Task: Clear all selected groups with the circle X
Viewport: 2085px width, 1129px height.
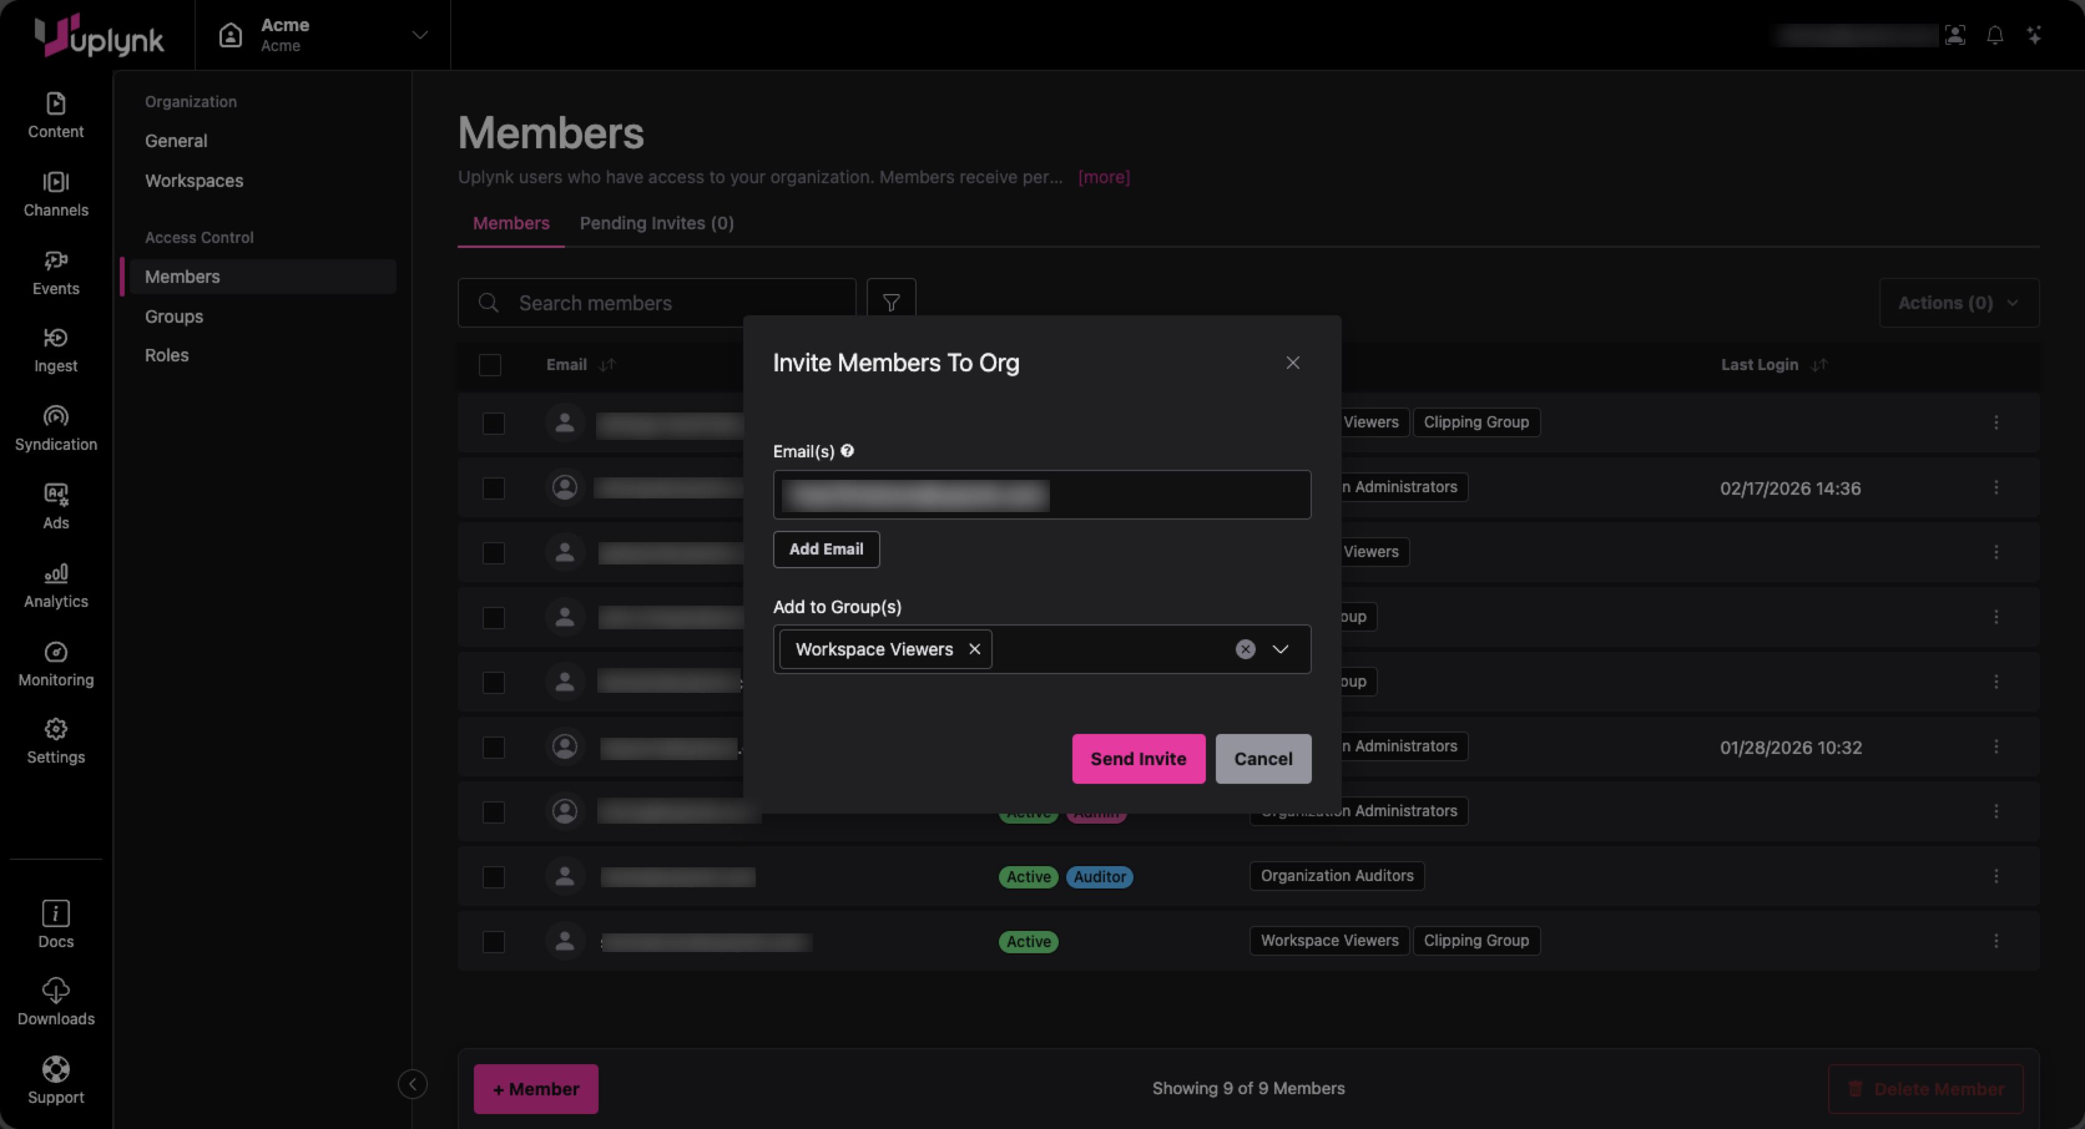Action: 1245,649
